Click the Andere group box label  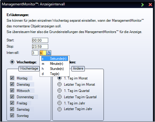(x=78, y=68)
